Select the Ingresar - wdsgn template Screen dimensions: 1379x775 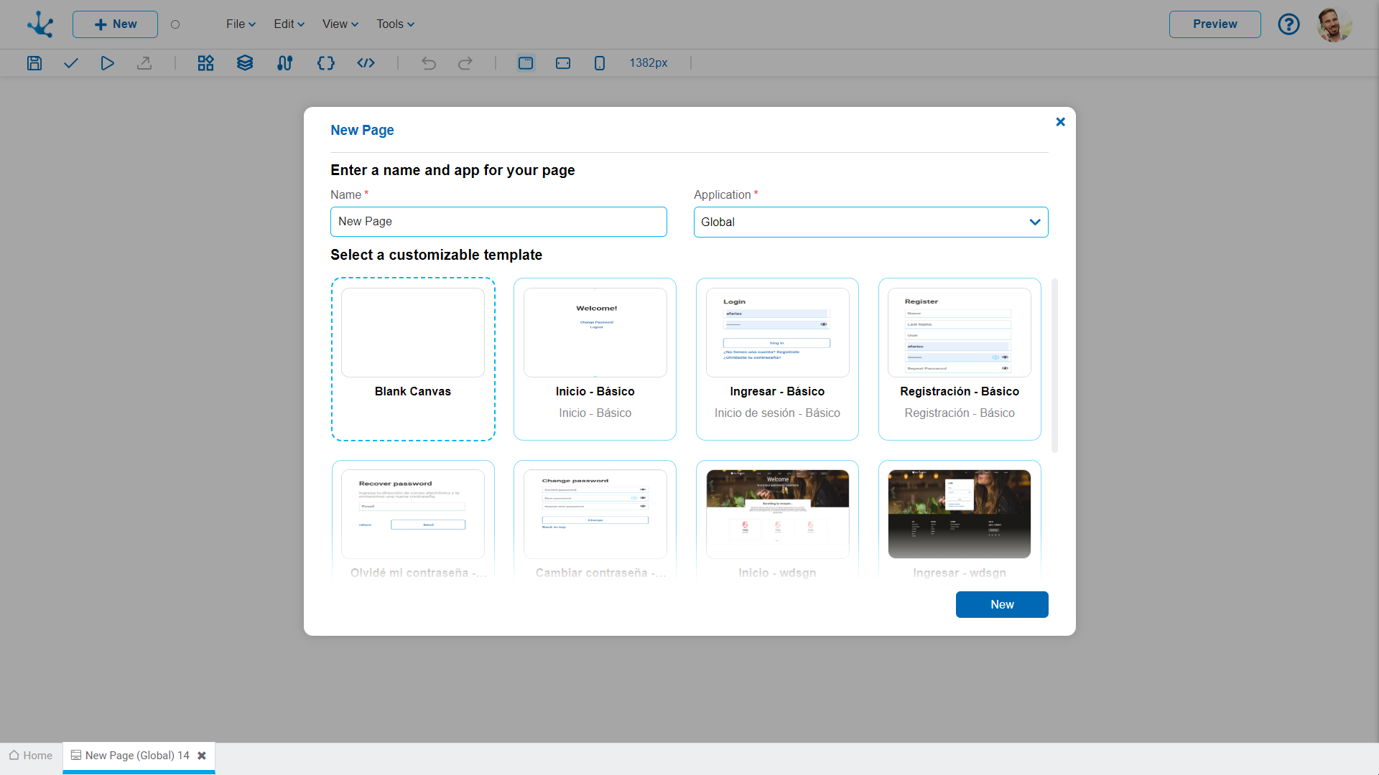[x=960, y=521]
